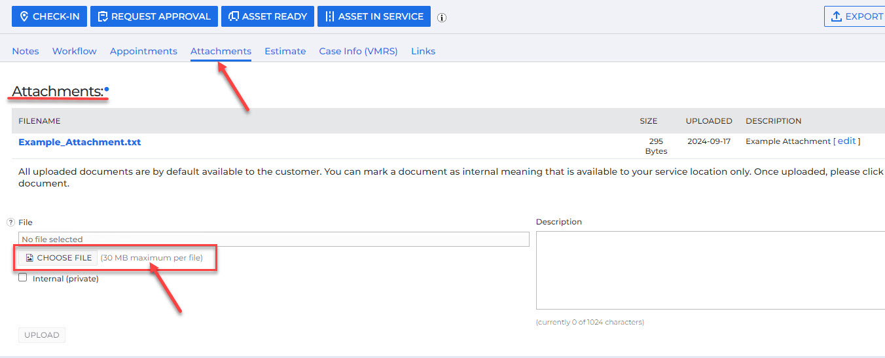
Task: Click the Choose File button
Action: pos(58,258)
